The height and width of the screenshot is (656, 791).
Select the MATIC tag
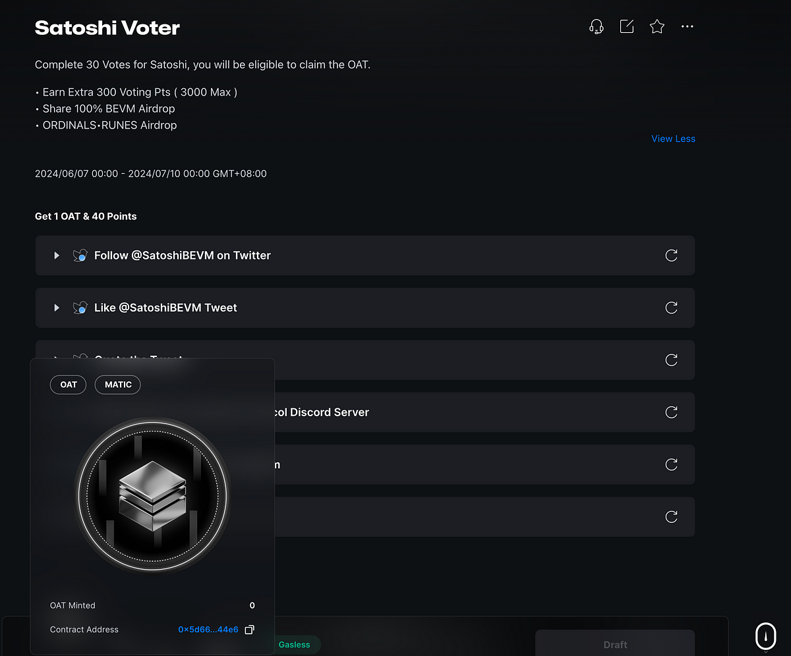118,385
